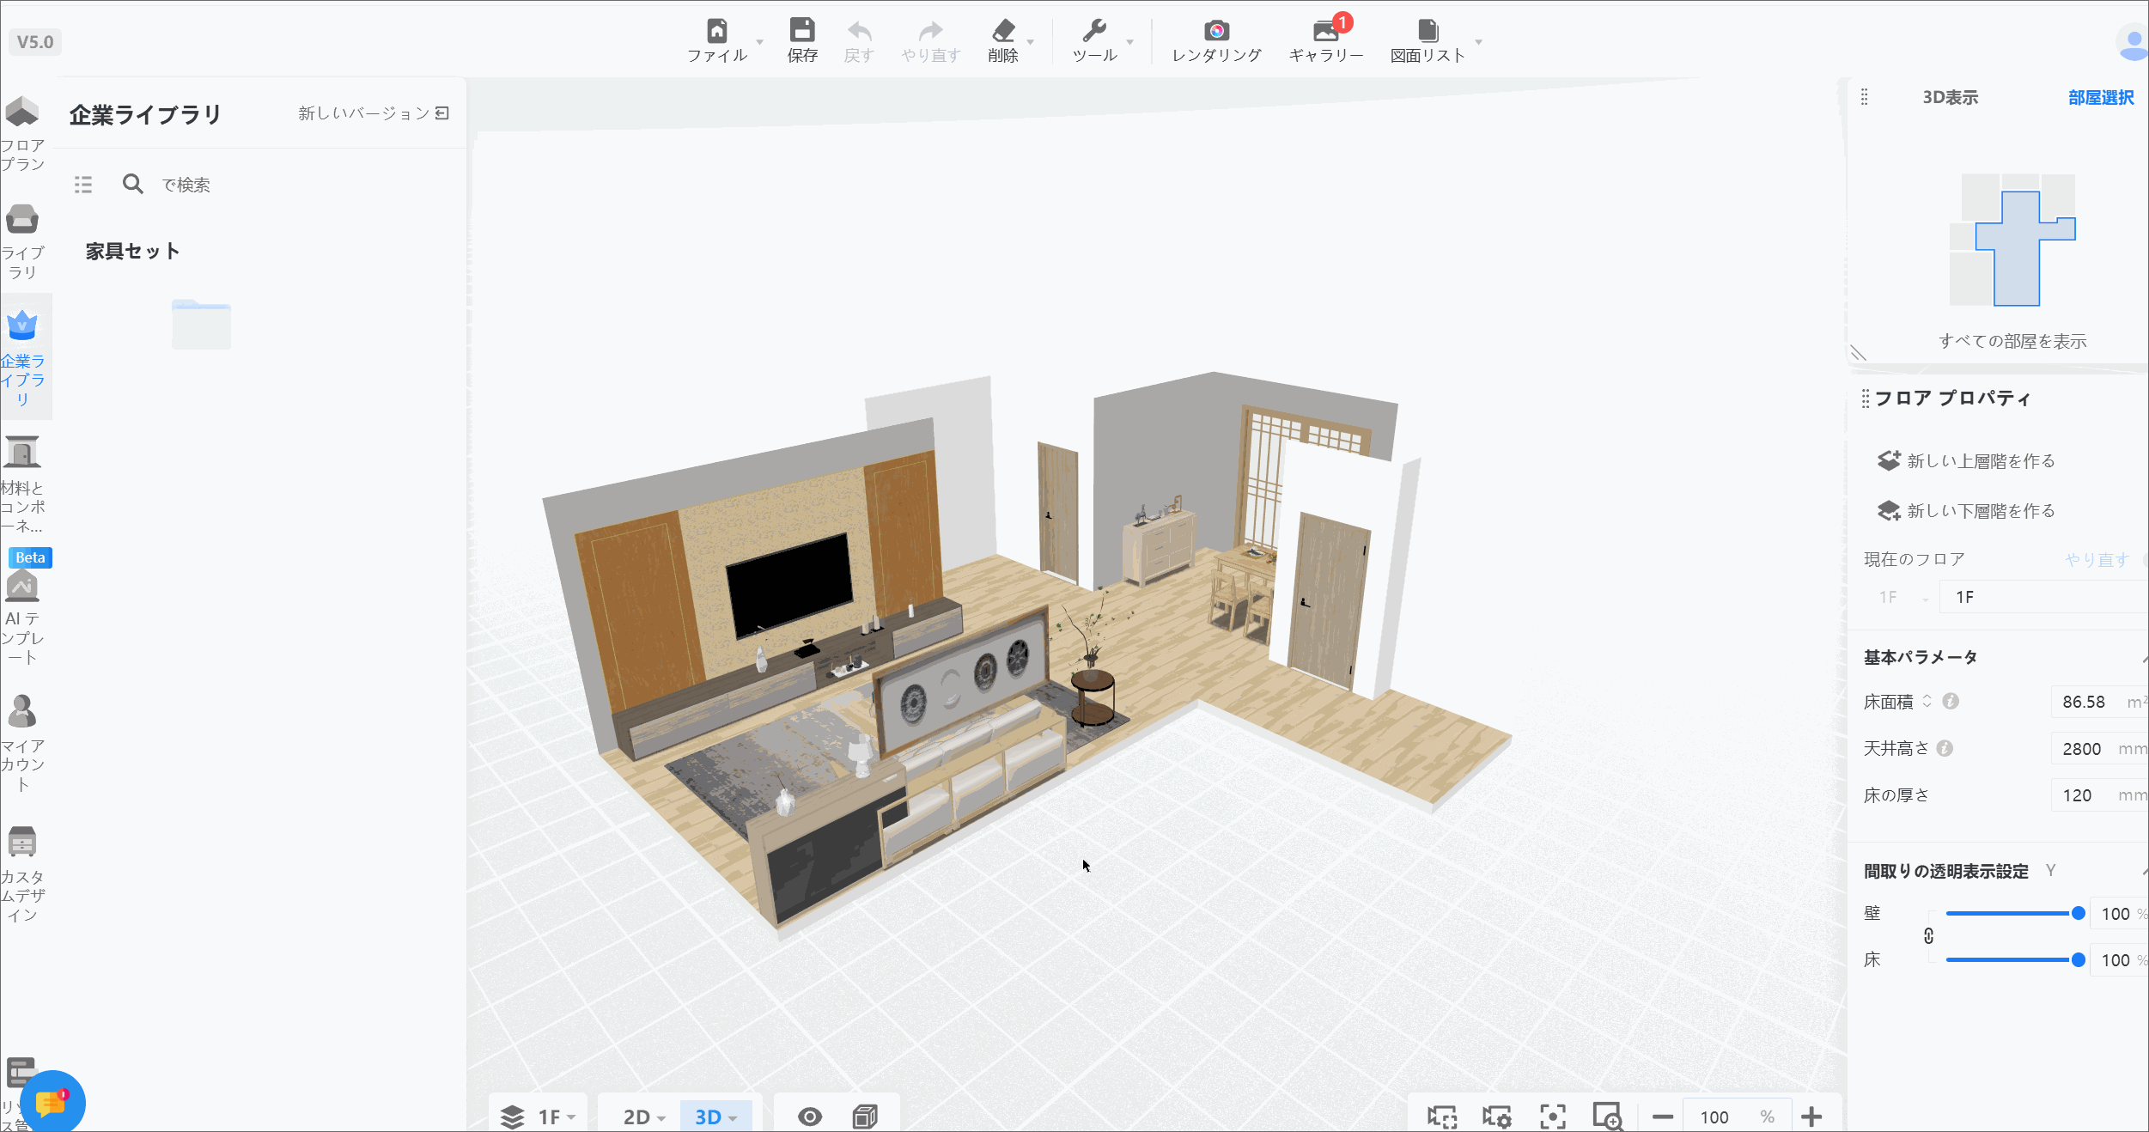The height and width of the screenshot is (1132, 2149).
Task: Open the 現在のフロア 1F dropdown
Action: pyautogui.click(x=1903, y=597)
